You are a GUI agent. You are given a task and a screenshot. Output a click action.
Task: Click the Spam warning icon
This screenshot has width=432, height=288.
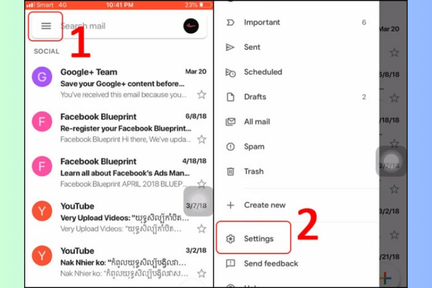pyautogui.click(x=230, y=147)
